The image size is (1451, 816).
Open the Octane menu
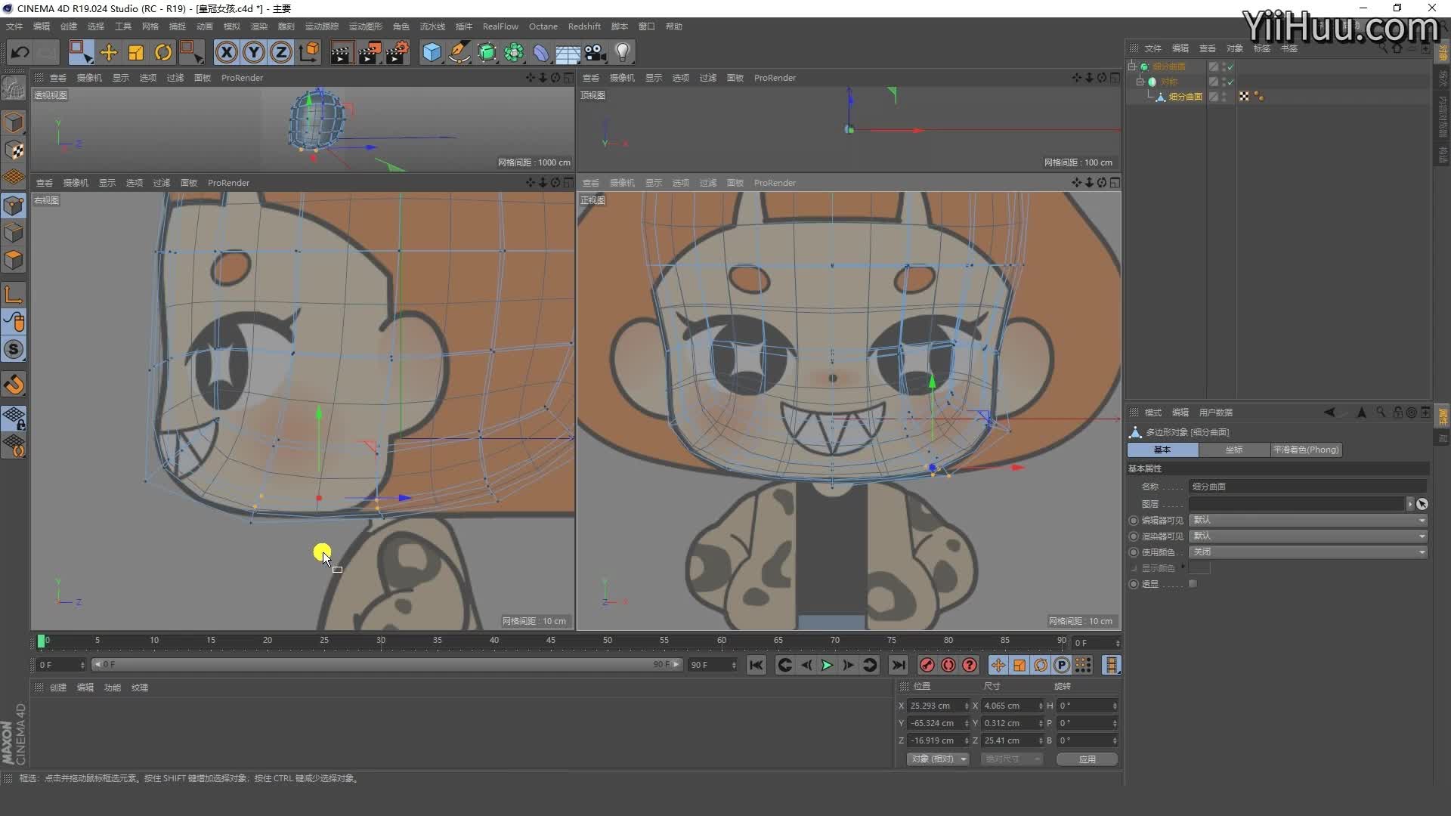(543, 26)
